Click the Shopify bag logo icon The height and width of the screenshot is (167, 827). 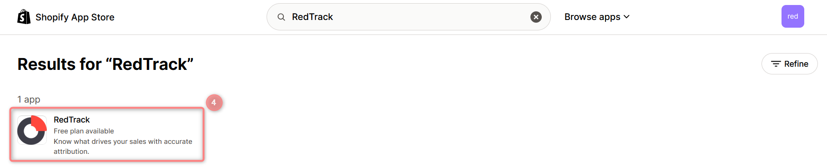pos(24,17)
